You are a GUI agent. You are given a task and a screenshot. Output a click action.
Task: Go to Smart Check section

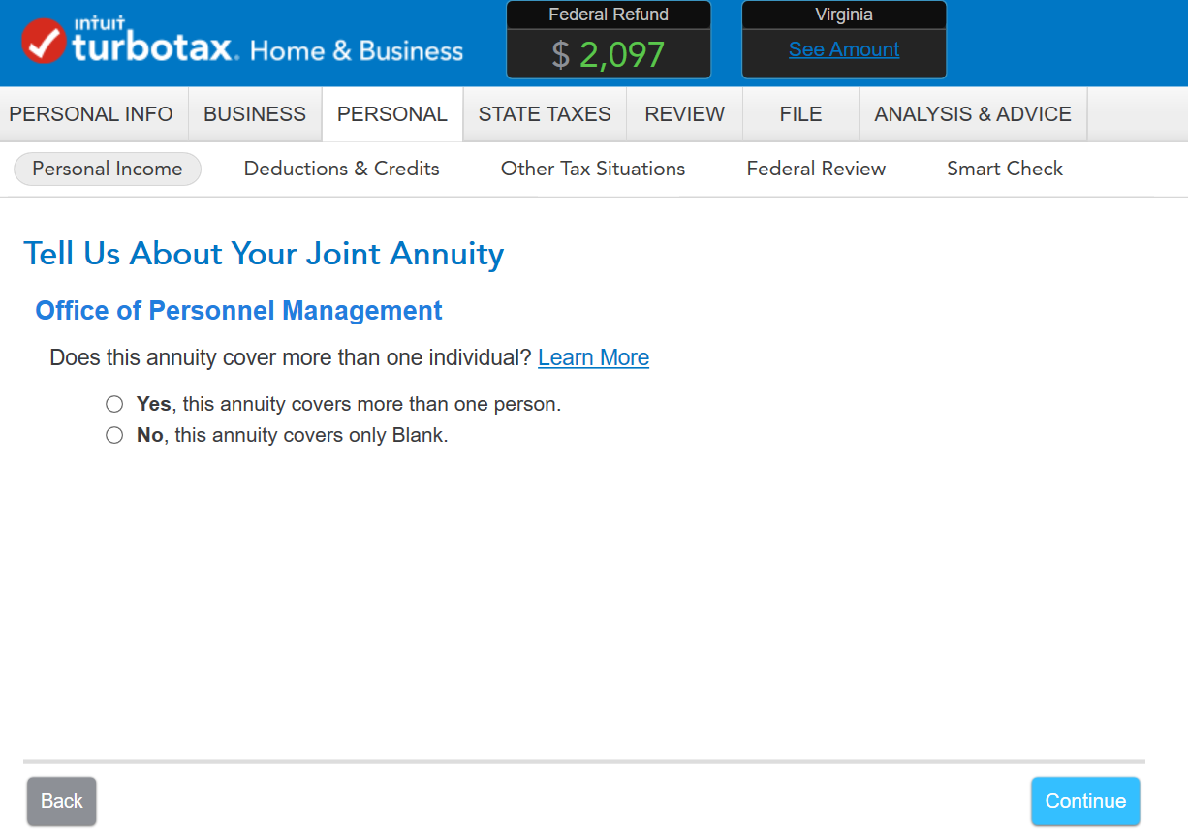(1005, 169)
